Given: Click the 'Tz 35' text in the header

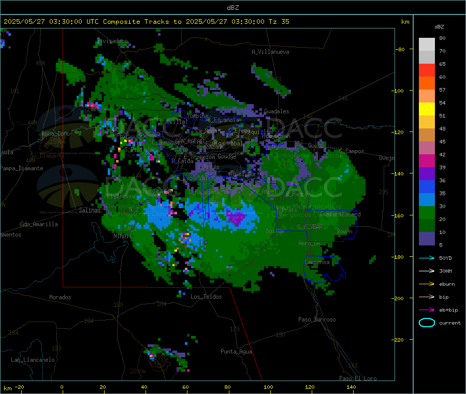Looking at the screenshot, I should coord(279,22).
